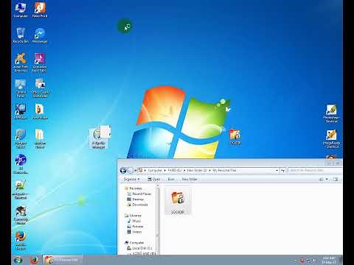Click the My Personal Files breadcrumb segment
This screenshot has width=354, height=265.
(224, 170)
